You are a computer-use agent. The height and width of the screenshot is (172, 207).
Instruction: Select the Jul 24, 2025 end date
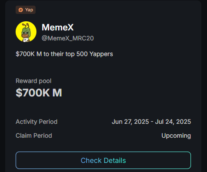[173, 122]
